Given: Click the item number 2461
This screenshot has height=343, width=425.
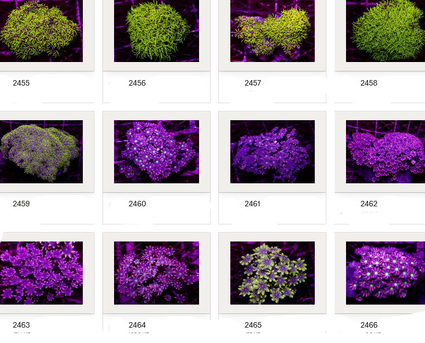Looking at the screenshot, I should point(252,204).
